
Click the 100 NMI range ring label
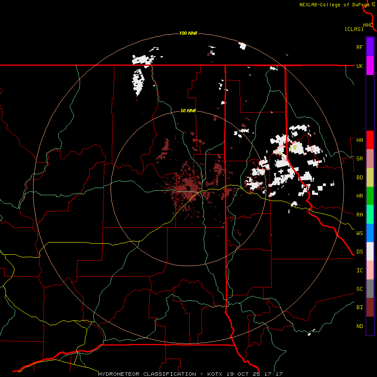point(188,33)
